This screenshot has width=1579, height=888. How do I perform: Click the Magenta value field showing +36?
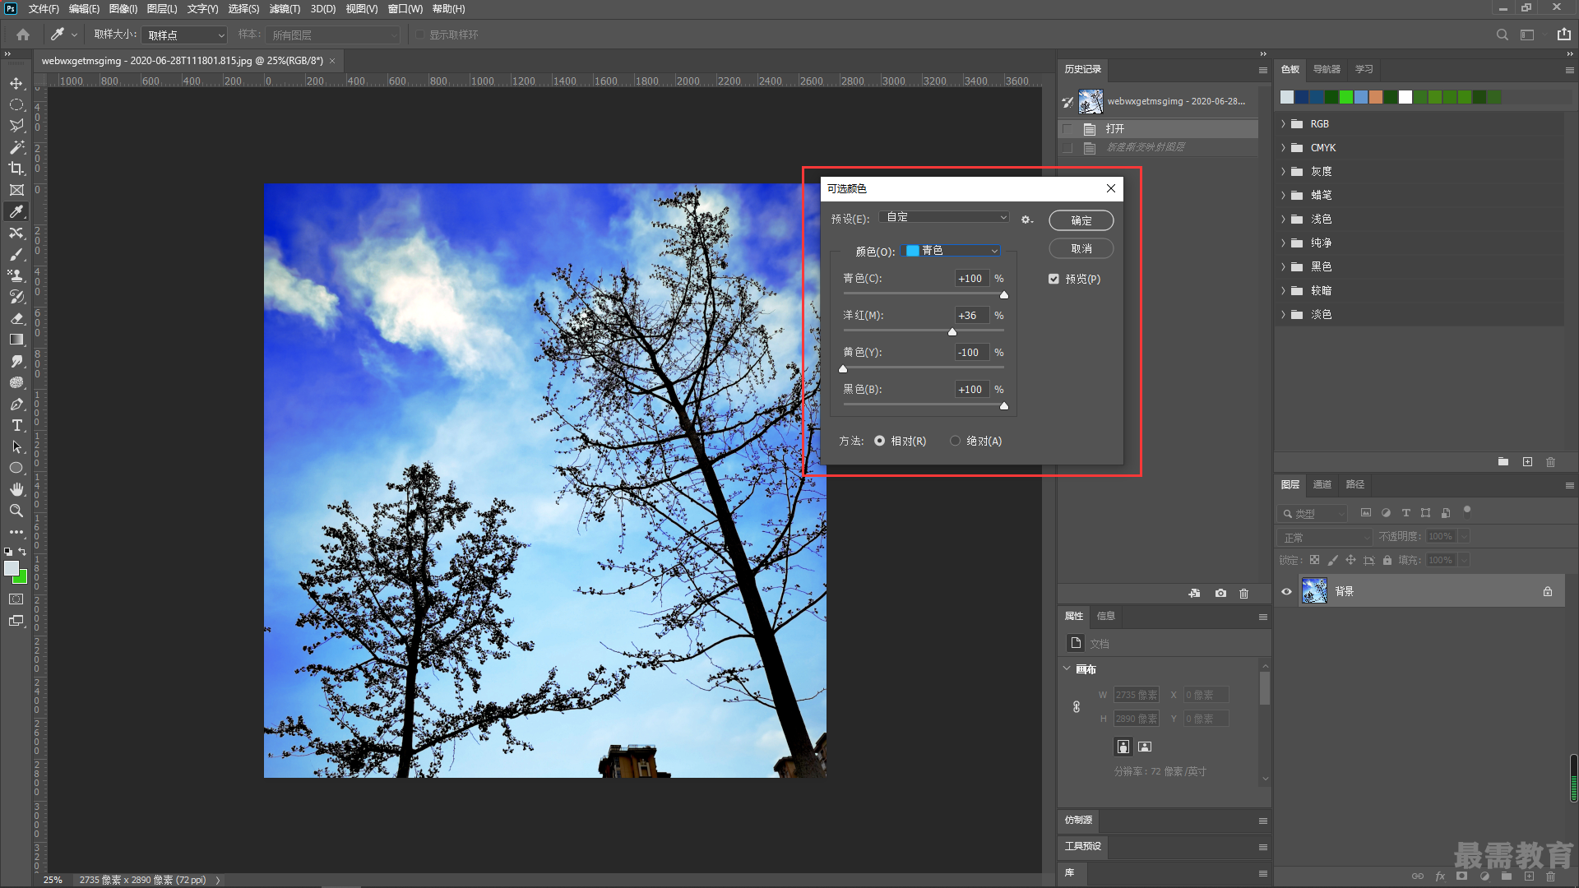pos(971,315)
